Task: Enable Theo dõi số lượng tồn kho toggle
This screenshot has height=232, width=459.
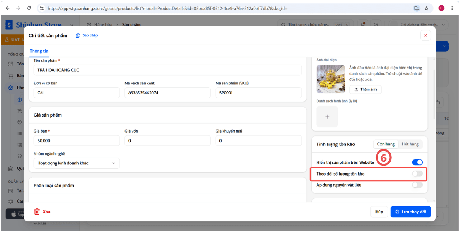Action: pyautogui.click(x=417, y=174)
